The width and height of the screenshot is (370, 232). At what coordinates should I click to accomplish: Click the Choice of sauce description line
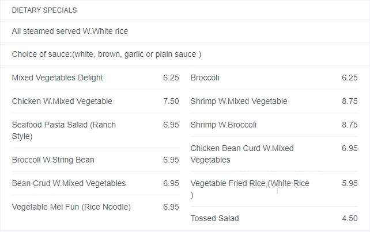click(107, 55)
